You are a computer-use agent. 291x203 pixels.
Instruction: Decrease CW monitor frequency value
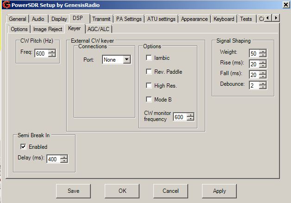coord(190,119)
